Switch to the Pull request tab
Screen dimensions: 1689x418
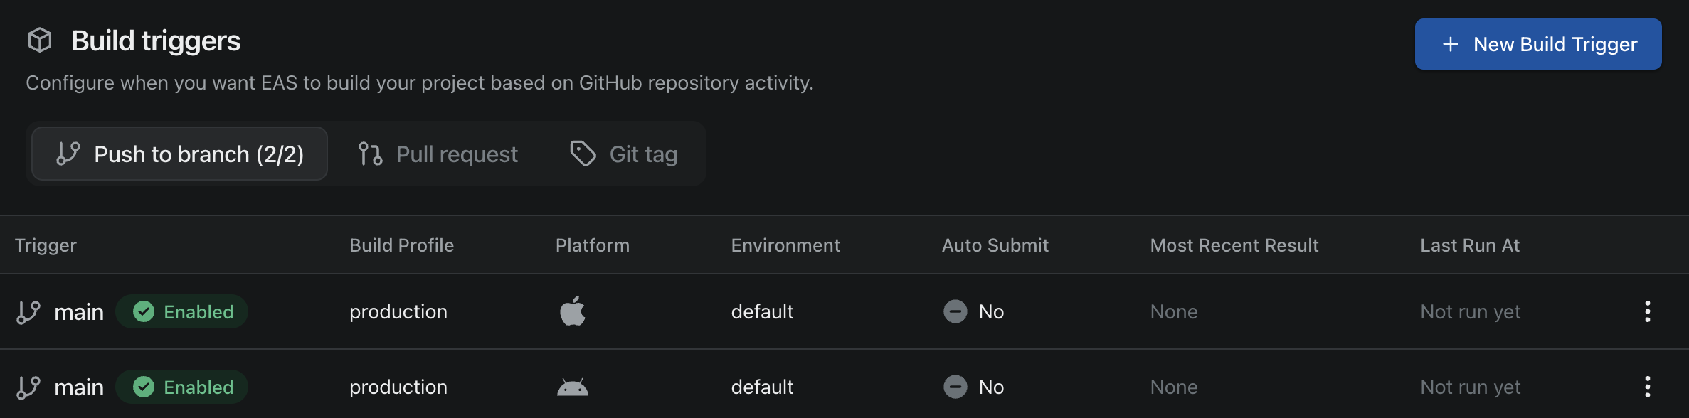[x=456, y=153]
